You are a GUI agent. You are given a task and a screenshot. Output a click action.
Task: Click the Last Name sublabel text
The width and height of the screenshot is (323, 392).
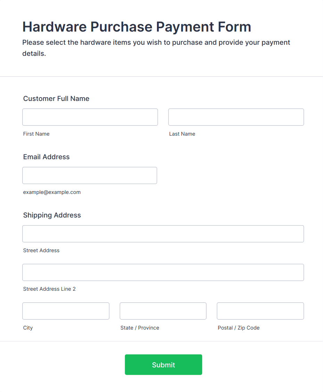coord(182,134)
